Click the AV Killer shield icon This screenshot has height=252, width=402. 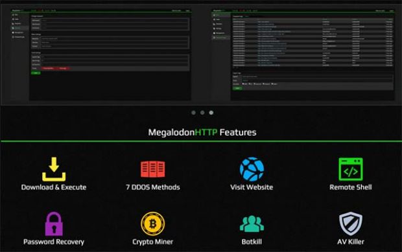pos(351,223)
